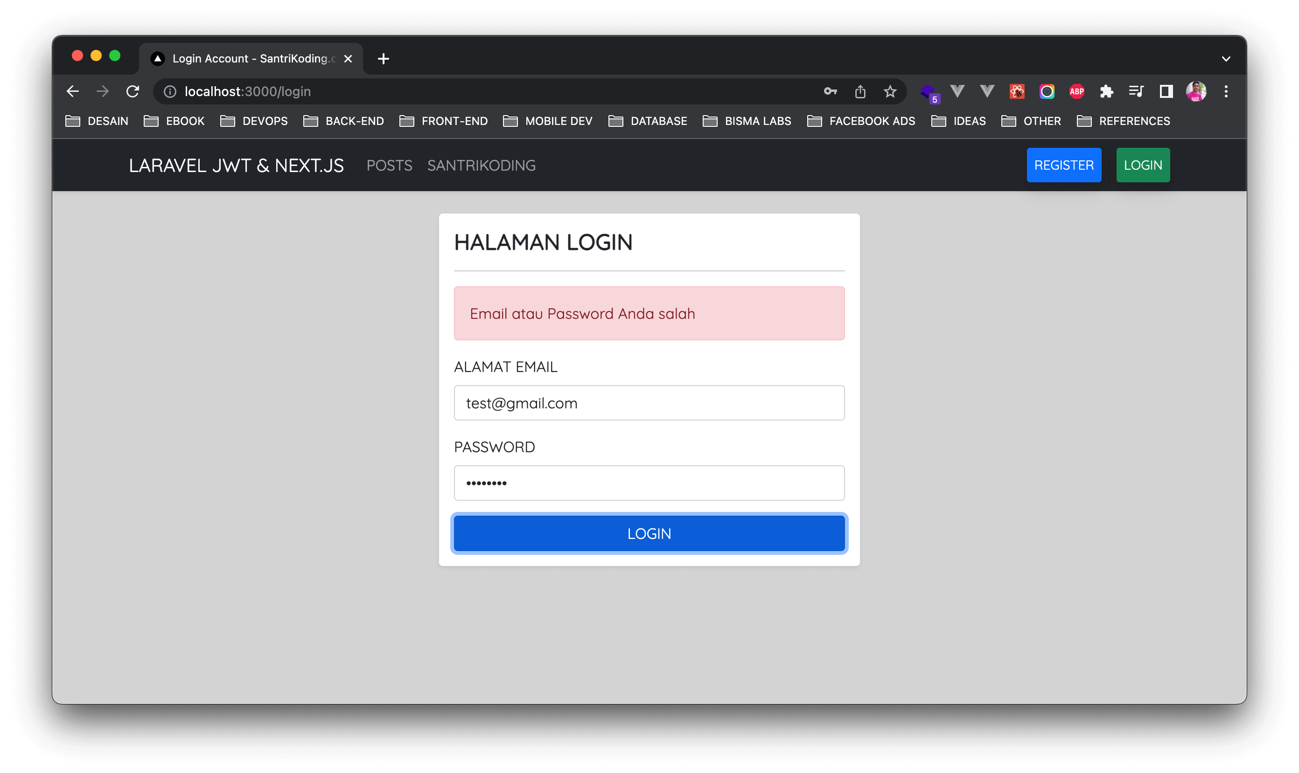Viewport: 1299px width, 773px height.
Task: Click the browser back arrow
Action: coord(73,92)
